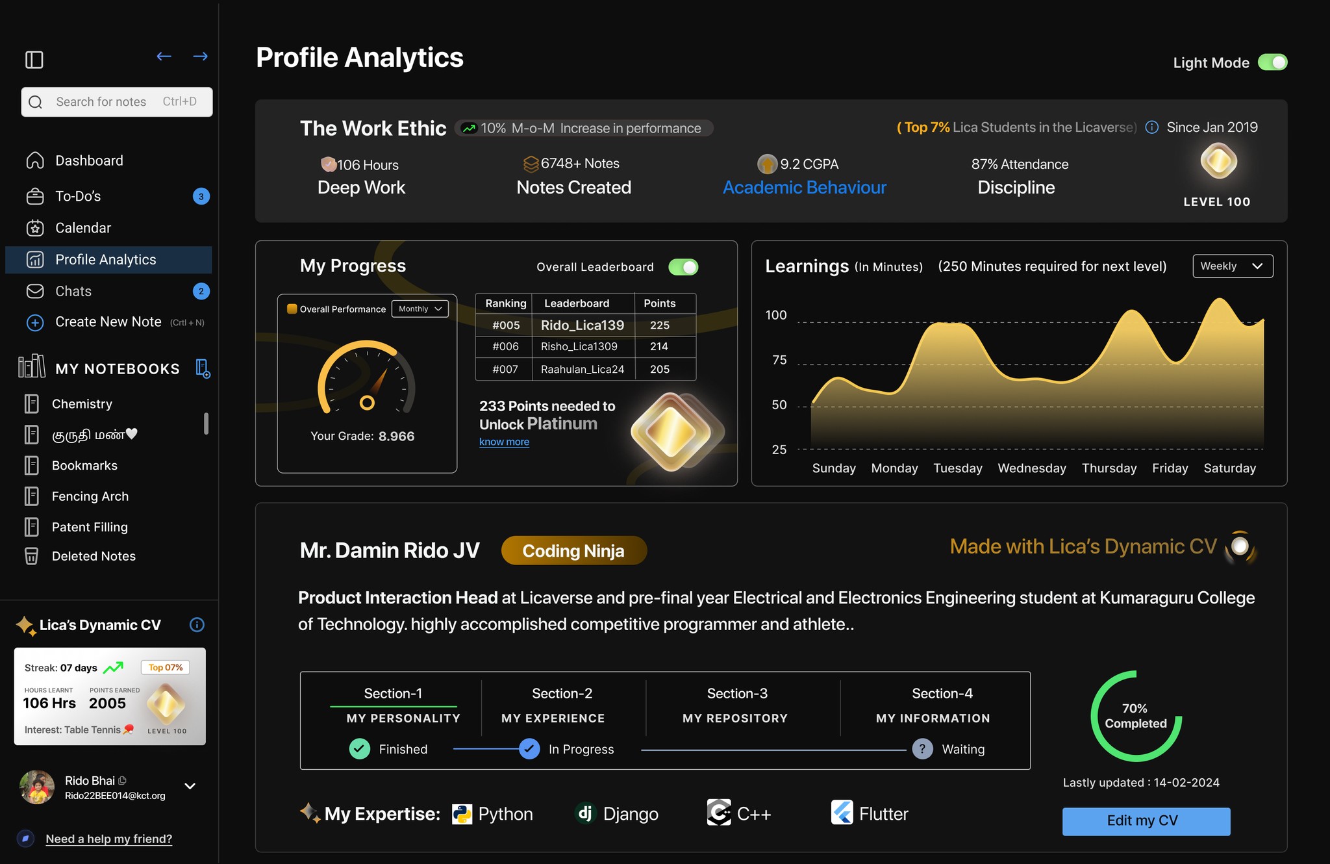
Task: Click the Create New Note button
Action: (108, 321)
